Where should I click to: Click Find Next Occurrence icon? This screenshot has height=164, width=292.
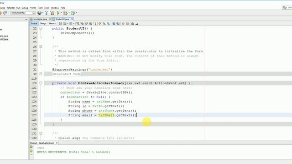(86, 24)
